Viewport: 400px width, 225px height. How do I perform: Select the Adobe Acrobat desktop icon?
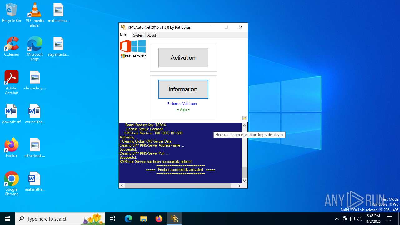point(12,82)
